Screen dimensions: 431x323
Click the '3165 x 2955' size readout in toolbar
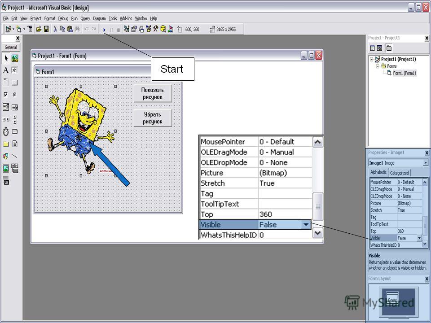tap(226, 29)
